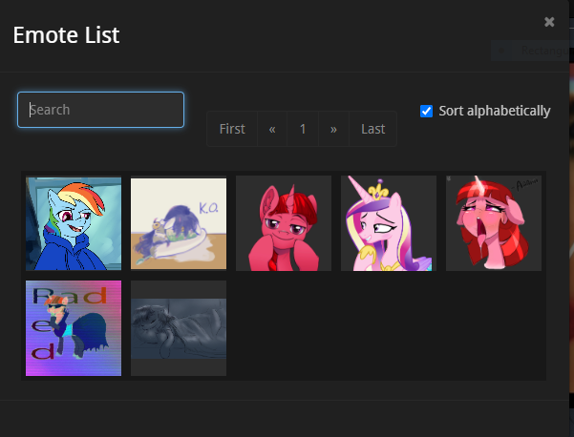Focus the emote Search field
The image size is (574, 437).
[x=100, y=110]
